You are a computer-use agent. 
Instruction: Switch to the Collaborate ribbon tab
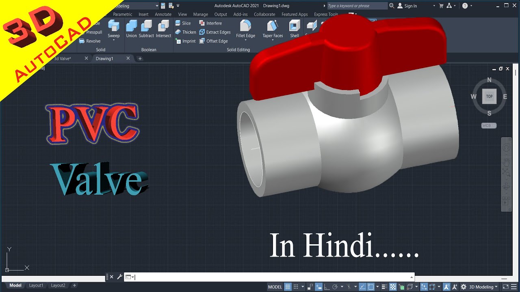click(264, 14)
